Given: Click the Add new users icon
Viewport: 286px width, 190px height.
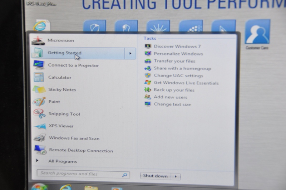Looking at the screenshot, I should pyautogui.click(x=148, y=97).
